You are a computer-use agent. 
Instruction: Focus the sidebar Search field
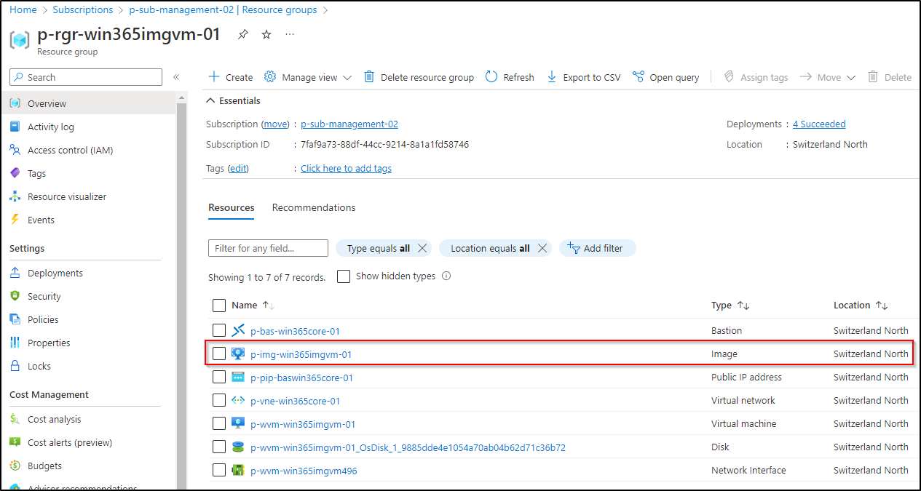(86, 77)
